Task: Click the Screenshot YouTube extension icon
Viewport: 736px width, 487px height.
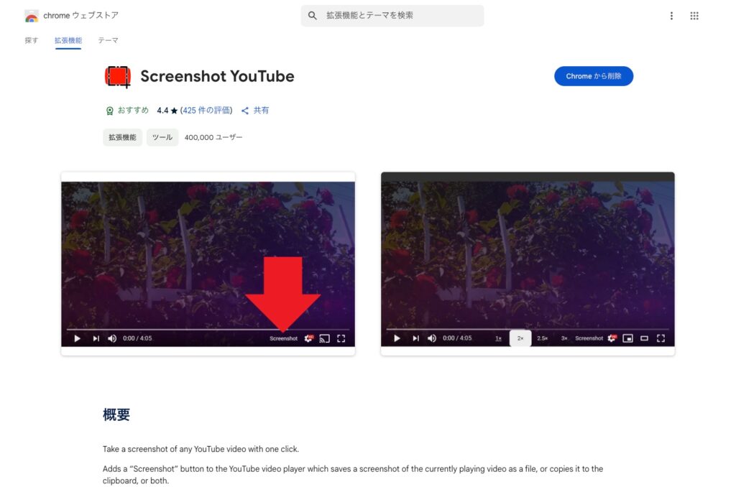Action: (117, 76)
